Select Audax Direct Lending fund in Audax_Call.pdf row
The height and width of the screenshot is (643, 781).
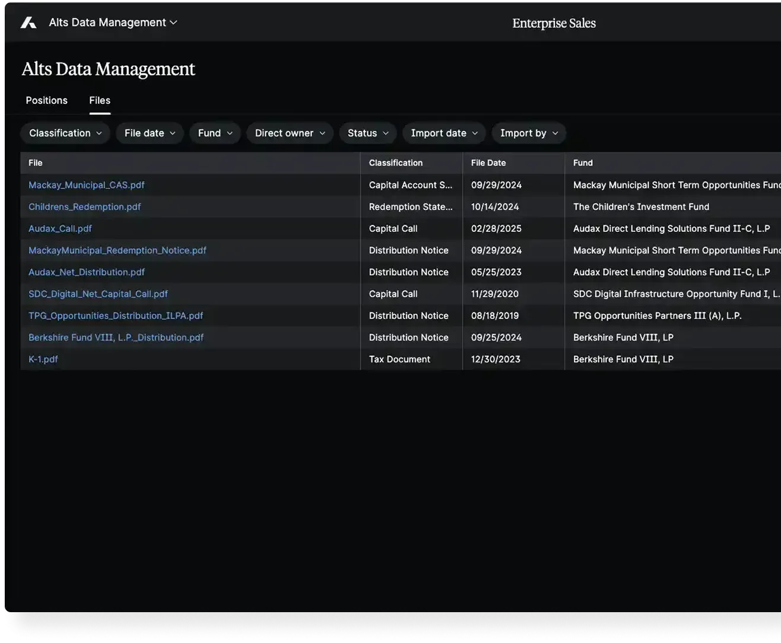(x=673, y=228)
